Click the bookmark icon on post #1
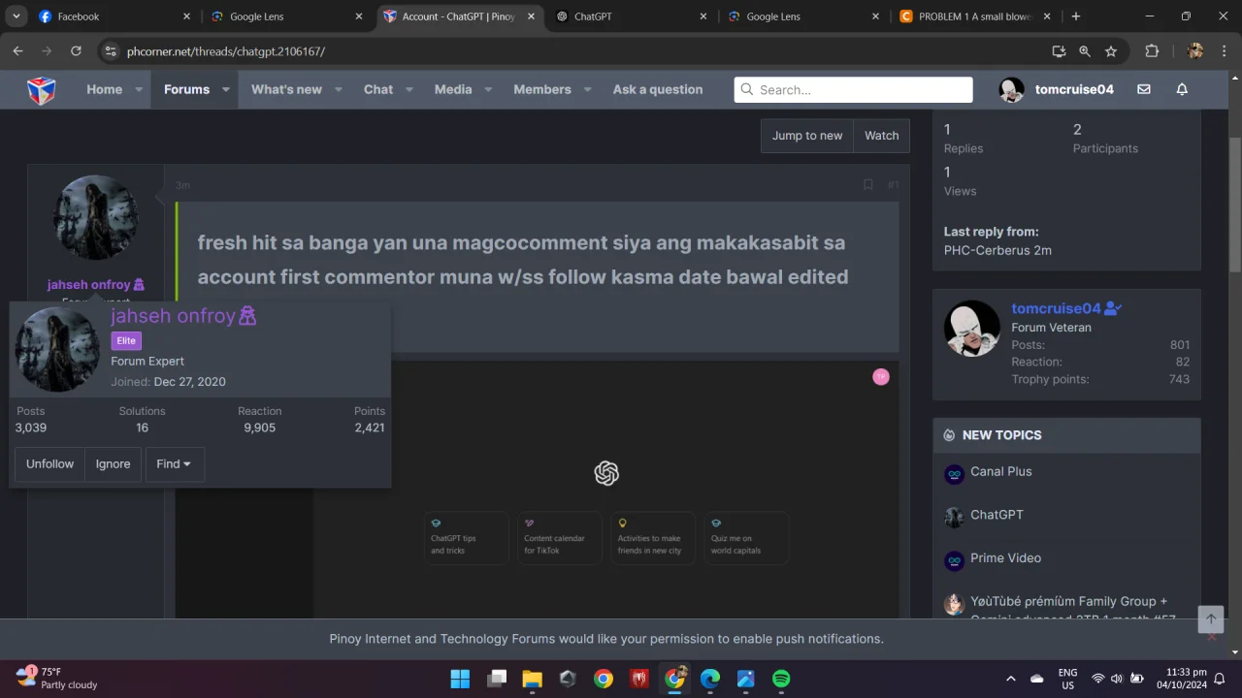Screen dimensions: 1242x698 pyautogui.click(x=867, y=184)
